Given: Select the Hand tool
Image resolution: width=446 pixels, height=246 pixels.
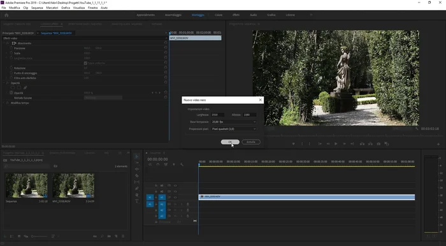Looking at the screenshot, I should click(x=137, y=195).
